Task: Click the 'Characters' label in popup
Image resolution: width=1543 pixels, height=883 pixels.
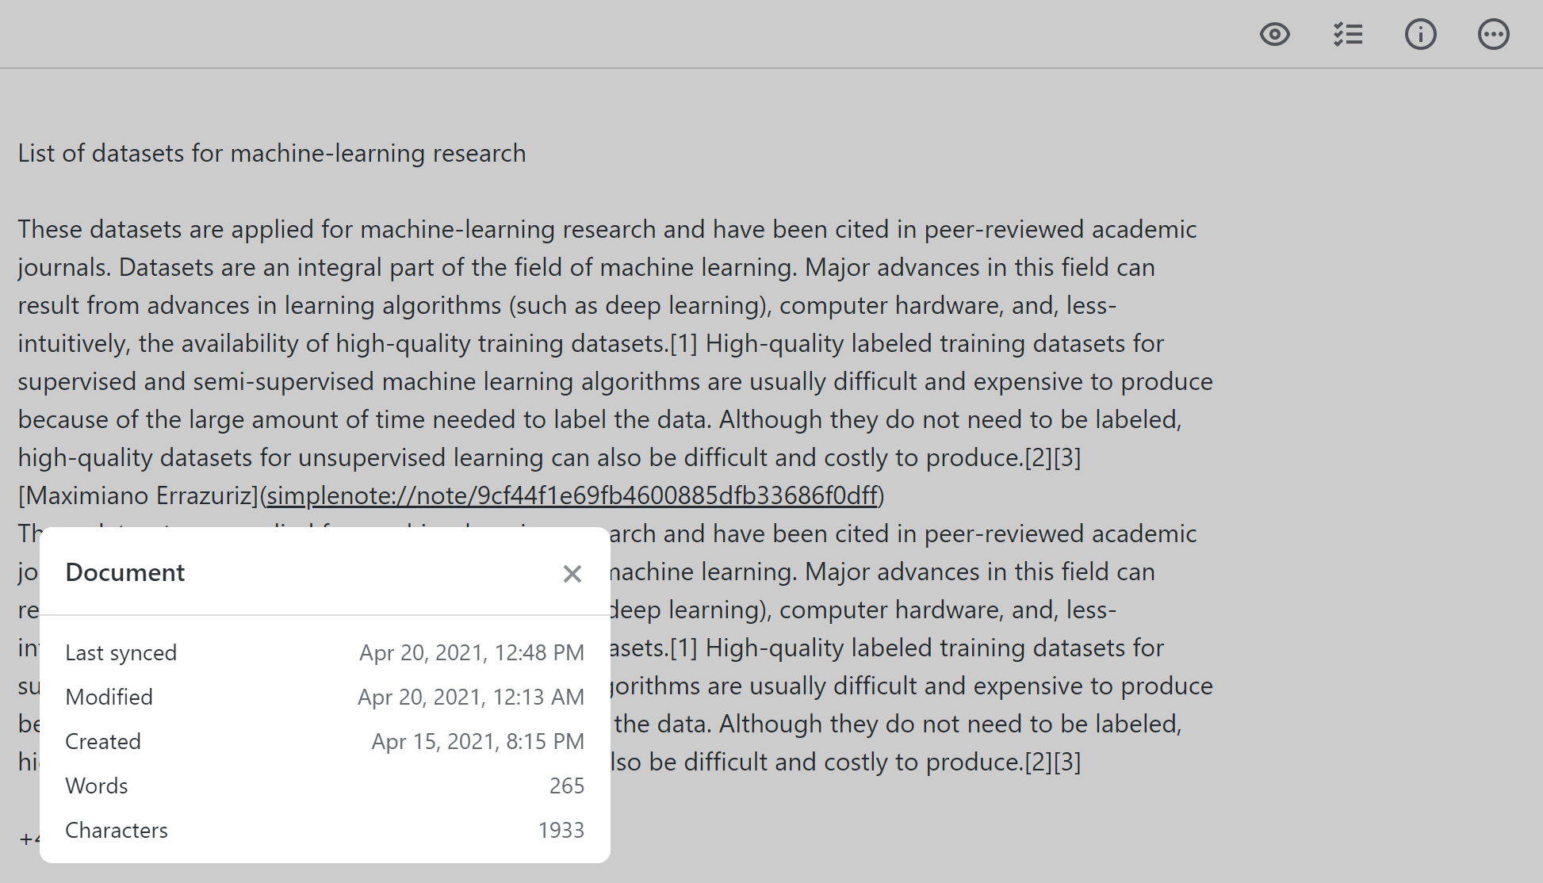Action: [117, 830]
